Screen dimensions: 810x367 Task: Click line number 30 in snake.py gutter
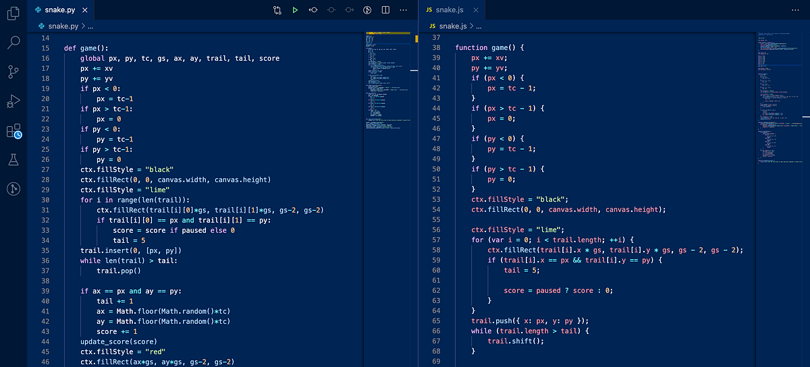coord(45,200)
